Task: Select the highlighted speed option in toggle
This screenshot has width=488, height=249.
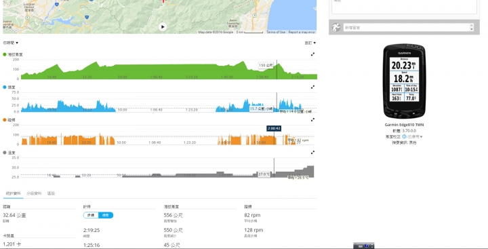Action: [x=106, y=215]
